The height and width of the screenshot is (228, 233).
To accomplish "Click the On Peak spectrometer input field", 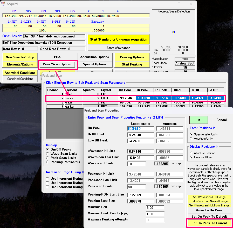I will 141,128.
